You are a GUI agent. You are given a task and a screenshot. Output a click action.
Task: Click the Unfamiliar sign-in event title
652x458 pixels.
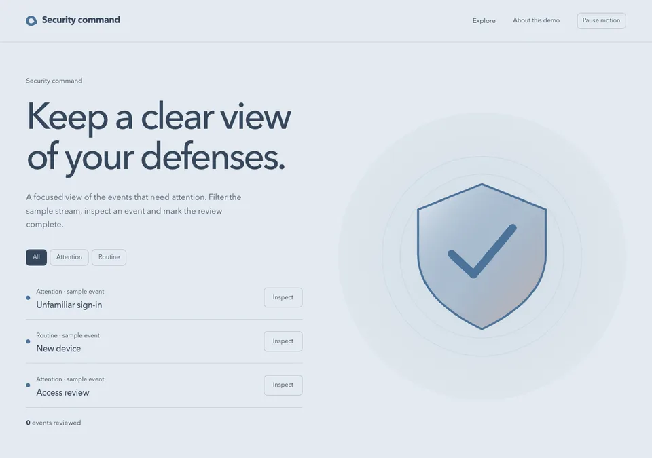coord(69,305)
